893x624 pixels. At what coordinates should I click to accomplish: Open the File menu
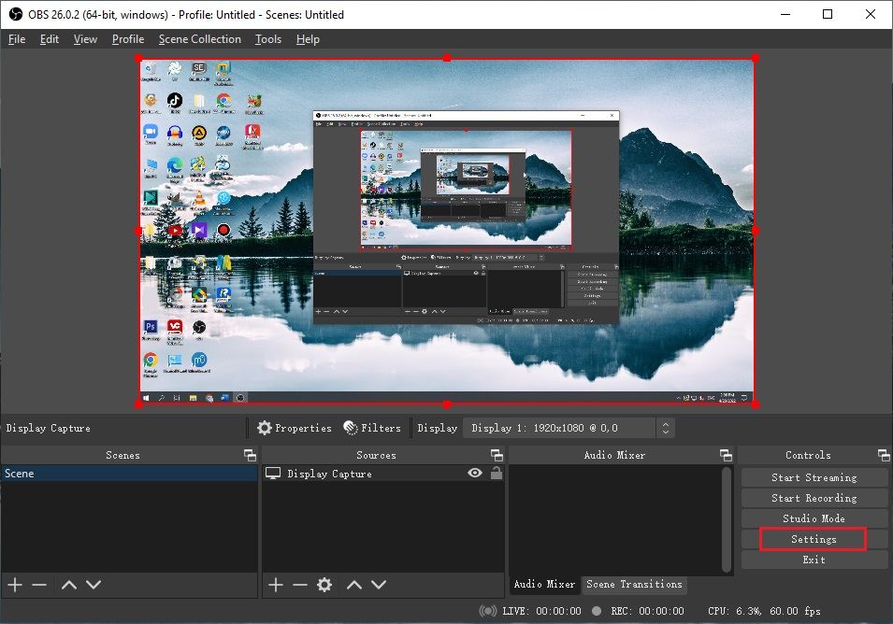(x=17, y=39)
